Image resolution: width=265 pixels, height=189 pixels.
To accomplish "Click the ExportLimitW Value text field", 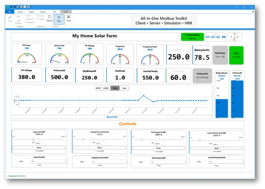I will pos(48,161).
